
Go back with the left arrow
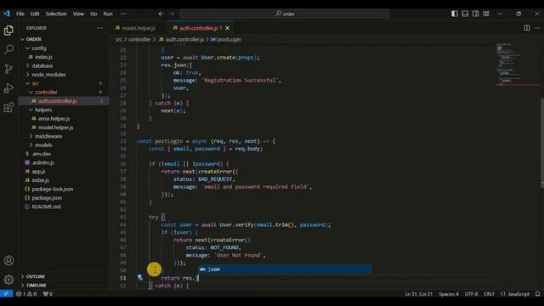tap(161, 14)
